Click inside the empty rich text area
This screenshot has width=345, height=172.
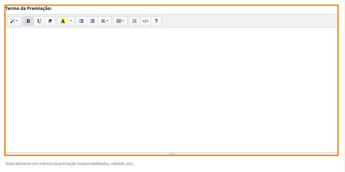(171, 90)
